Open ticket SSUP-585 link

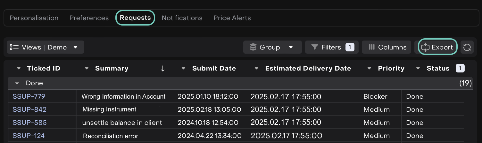(x=29, y=123)
